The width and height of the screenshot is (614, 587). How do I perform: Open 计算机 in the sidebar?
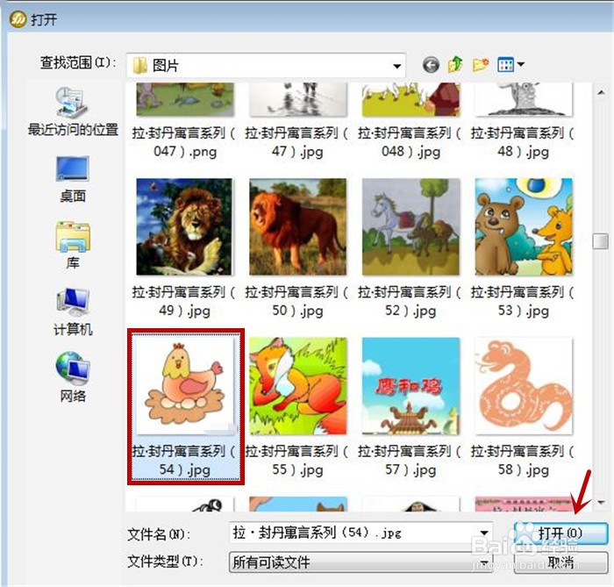[x=73, y=312]
